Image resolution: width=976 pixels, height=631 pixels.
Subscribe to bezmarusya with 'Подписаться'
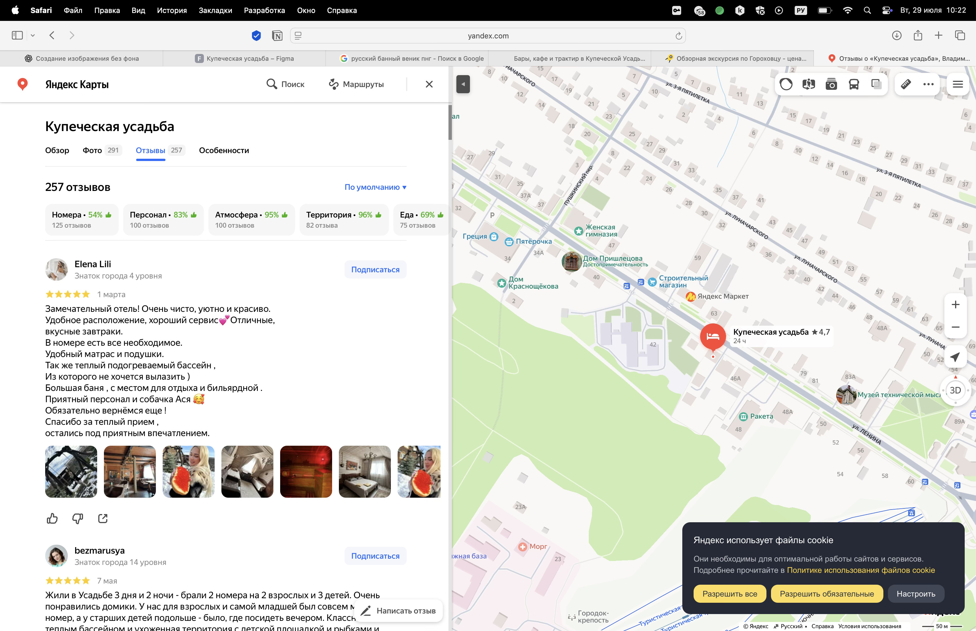click(375, 556)
